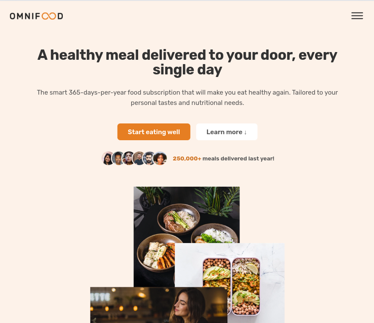374x323 pixels.
Task: Click the hero subscription description paragraph
Action: 187,98
